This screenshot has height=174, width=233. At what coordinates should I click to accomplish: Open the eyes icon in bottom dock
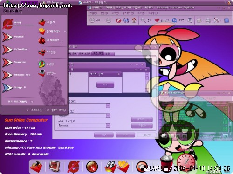(x=110, y=167)
